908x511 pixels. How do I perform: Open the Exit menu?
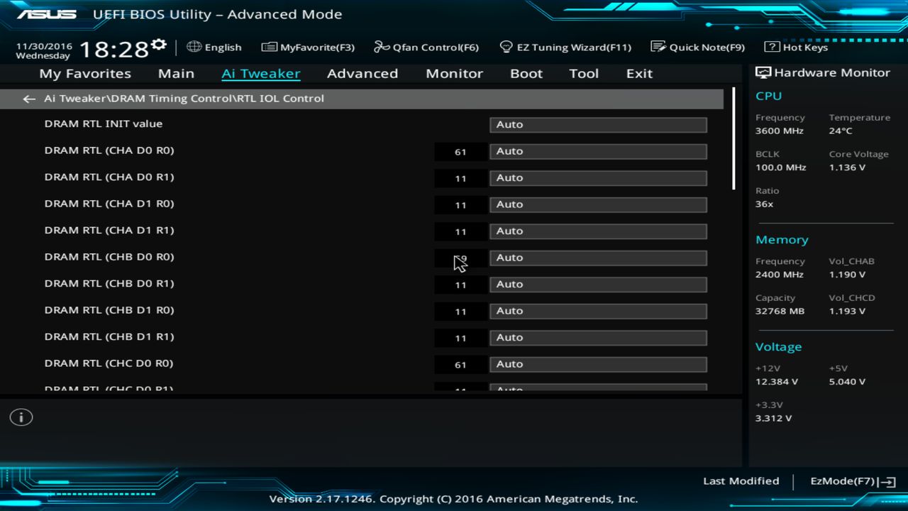[x=638, y=73]
